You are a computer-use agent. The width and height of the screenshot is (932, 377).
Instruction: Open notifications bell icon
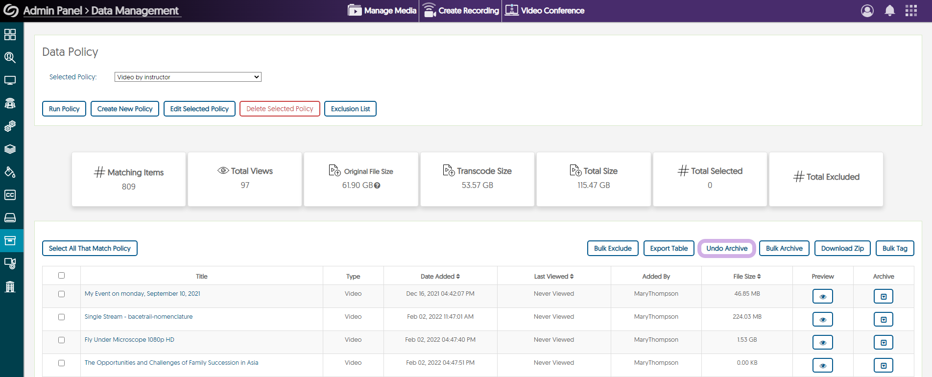[x=890, y=11]
